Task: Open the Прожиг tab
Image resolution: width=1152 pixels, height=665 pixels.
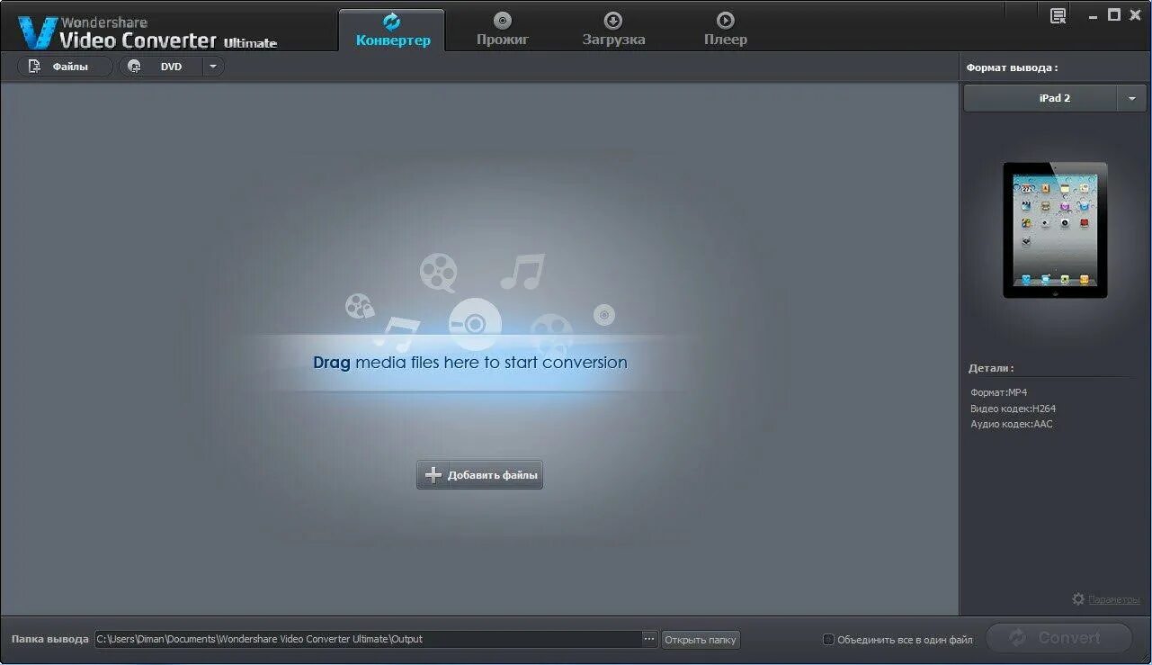Action: coord(503,31)
